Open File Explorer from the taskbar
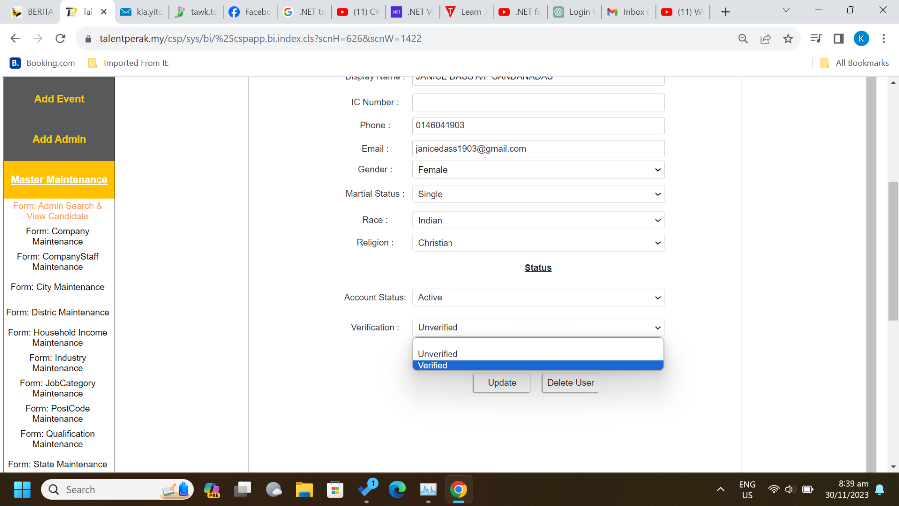Screen dimensions: 899x506 tap(304, 490)
